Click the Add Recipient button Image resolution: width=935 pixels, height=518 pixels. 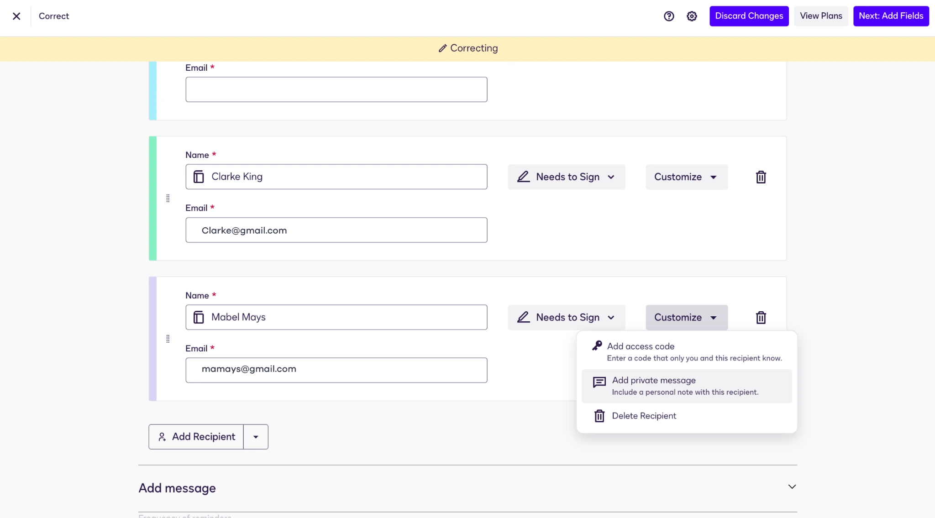[196, 437]
